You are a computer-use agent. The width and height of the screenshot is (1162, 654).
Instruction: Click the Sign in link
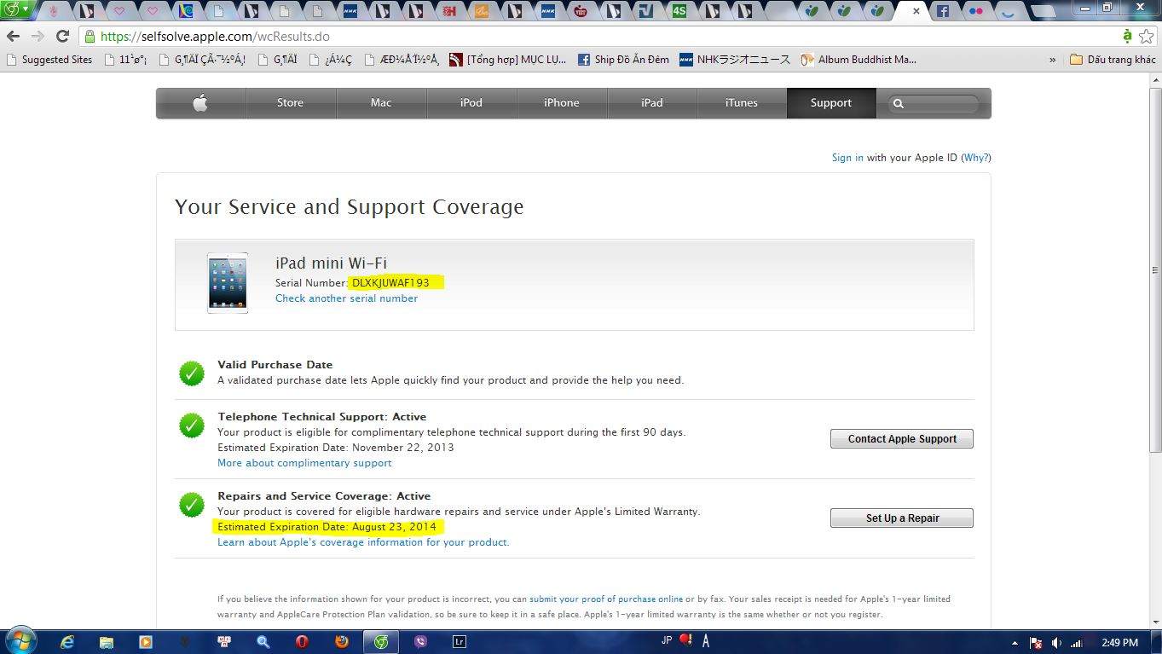847,158
